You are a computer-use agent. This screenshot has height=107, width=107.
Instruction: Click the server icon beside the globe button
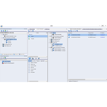click(x=33, y=59)
